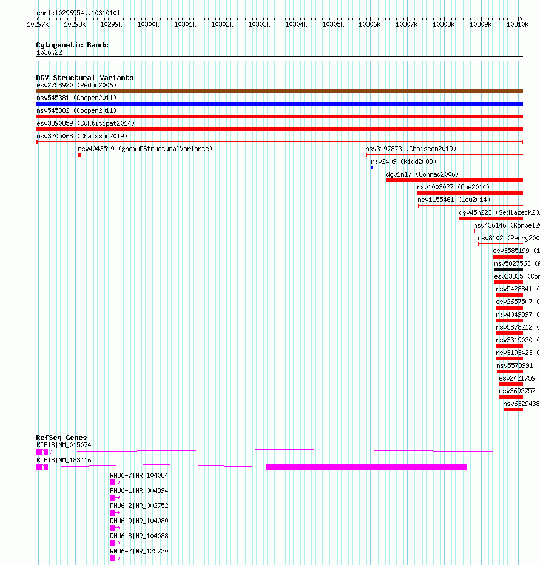Select the RNU6-1|NR_004394 gene label
The height and width of the screenshot is (565, 540).
139,490
